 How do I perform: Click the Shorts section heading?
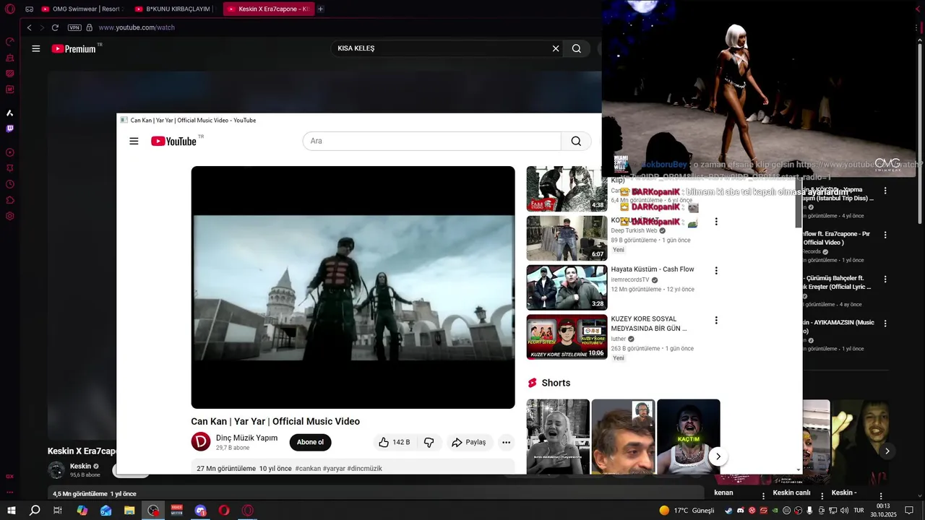coord(556,383)
